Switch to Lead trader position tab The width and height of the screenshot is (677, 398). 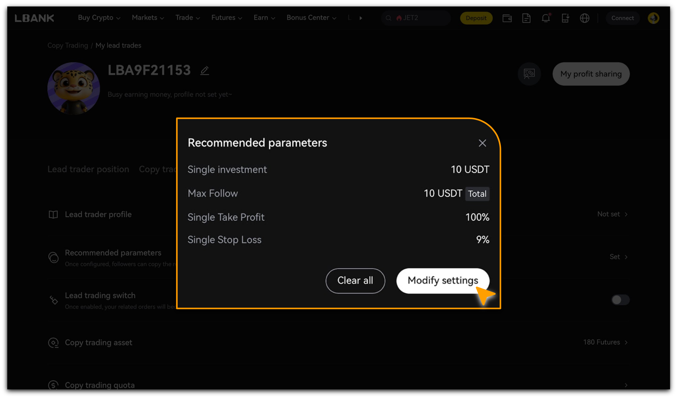[x=88, y=169]
